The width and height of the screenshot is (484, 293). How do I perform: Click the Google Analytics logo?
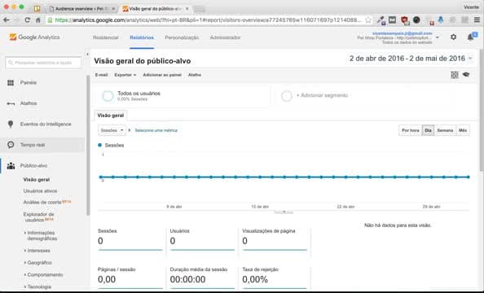(x=34, y=37)
